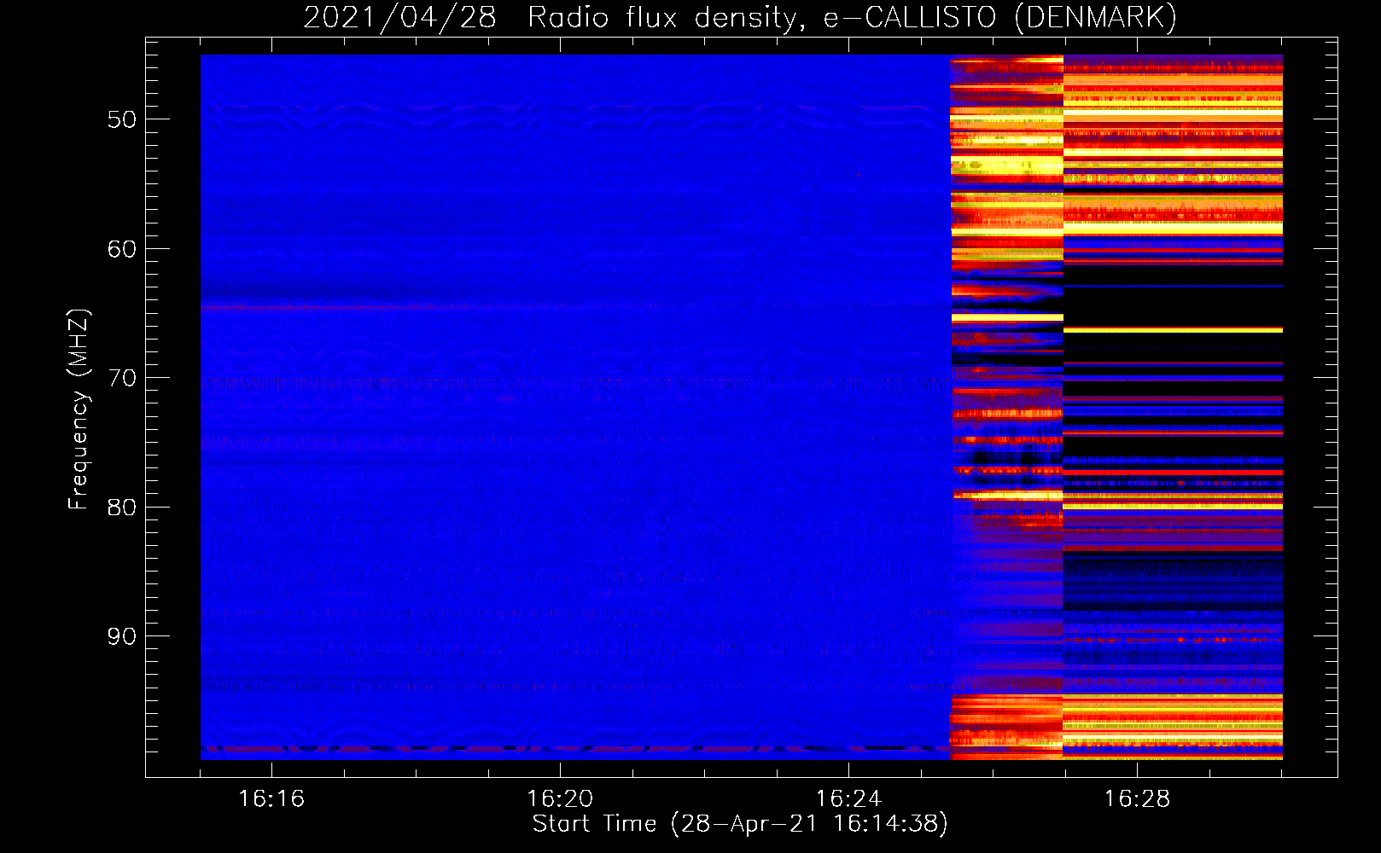Click the 70 frequency tick label

pos(122,378)
